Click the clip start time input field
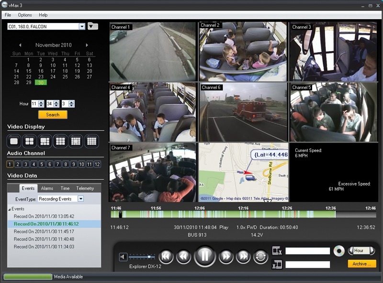The width and height of the screenshot is (383, 283). 307,251
